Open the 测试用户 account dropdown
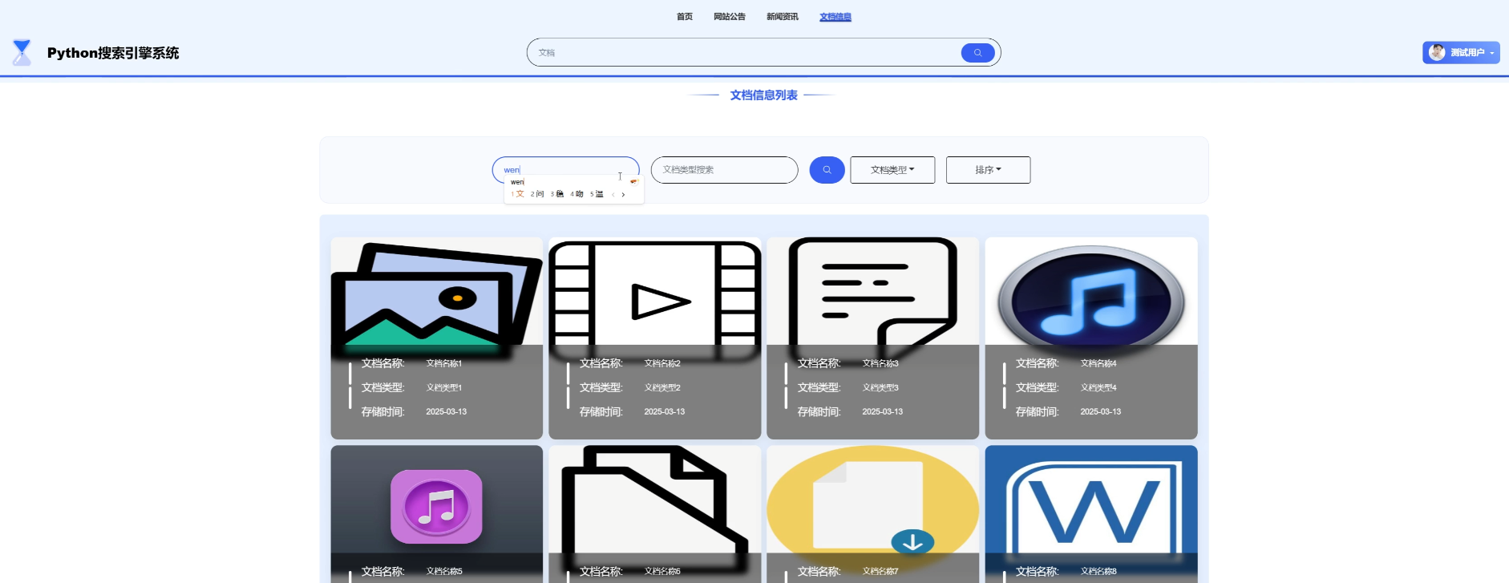This screenshot has height=583, width=1509. point(1461,52)
